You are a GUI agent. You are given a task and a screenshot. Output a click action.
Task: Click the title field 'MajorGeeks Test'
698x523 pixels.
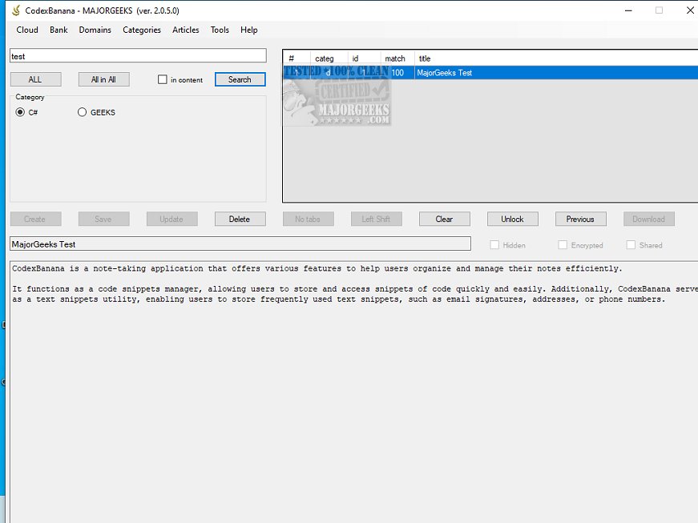240,243
